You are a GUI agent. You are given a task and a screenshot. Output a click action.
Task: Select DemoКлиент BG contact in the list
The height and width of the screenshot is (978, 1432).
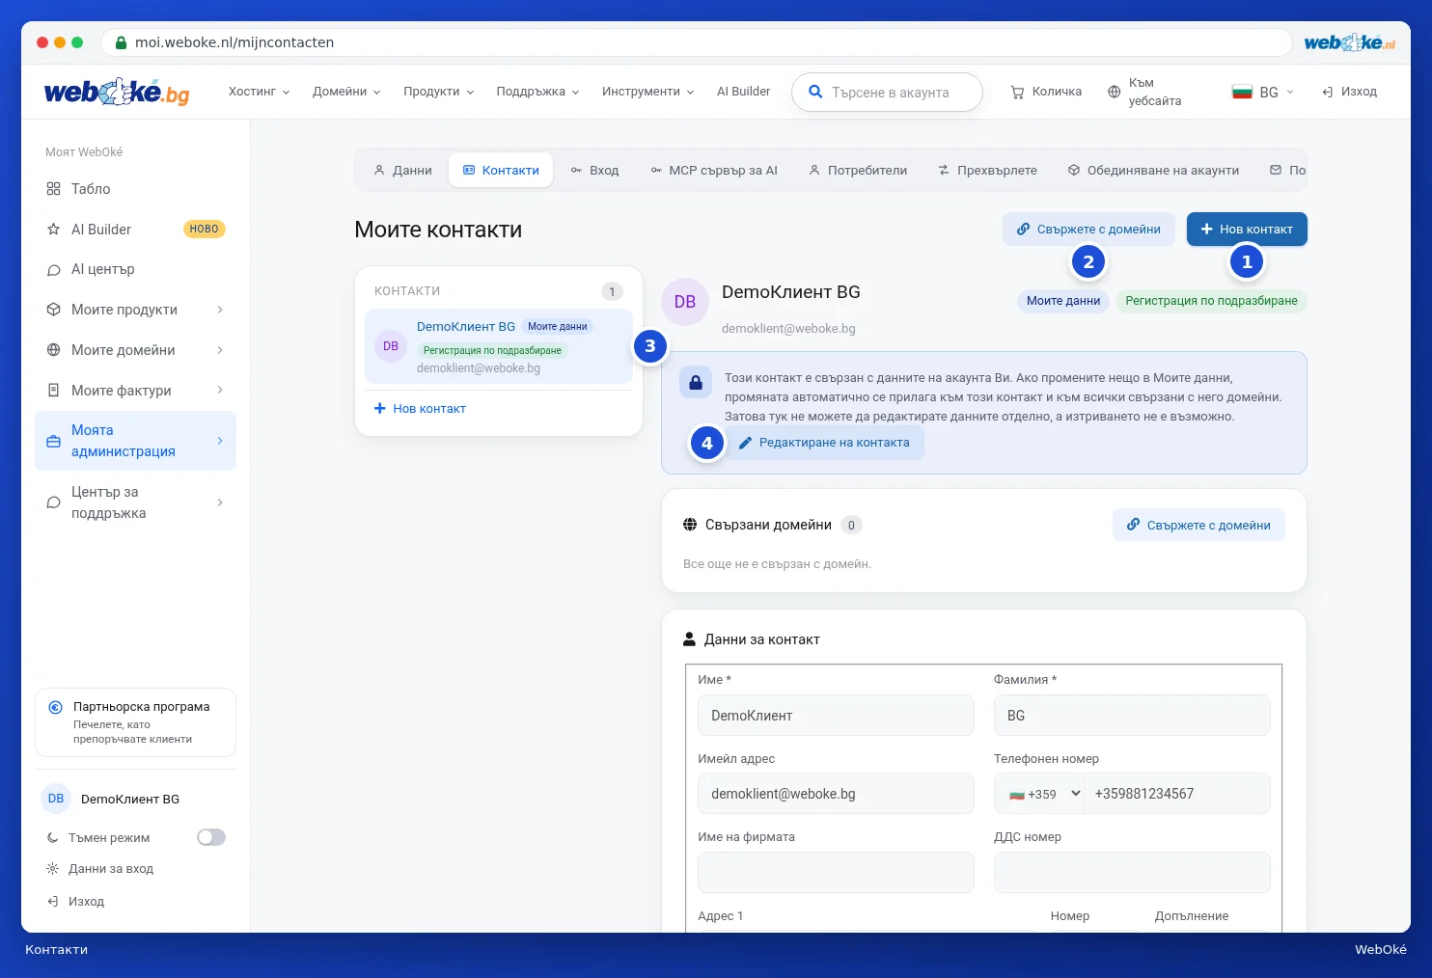(499, 346)
